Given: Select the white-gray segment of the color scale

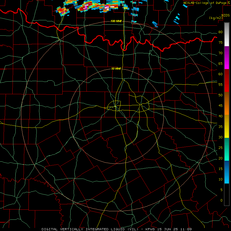Looking at the screenshot, I should [x=227, y=34].
